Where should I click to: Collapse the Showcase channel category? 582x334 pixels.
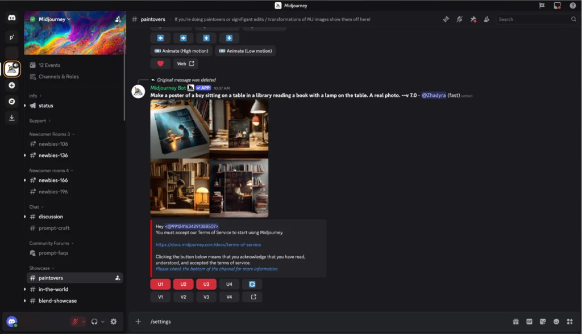click(41, 268)
